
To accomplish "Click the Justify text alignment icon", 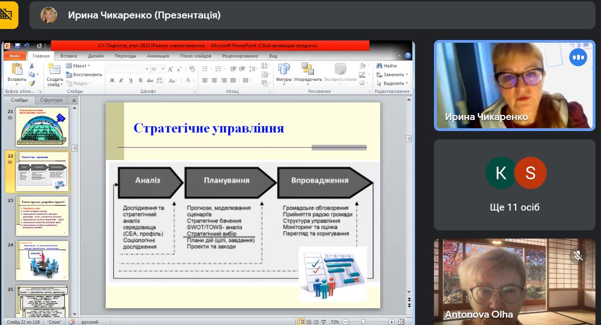I will point(233,80).
